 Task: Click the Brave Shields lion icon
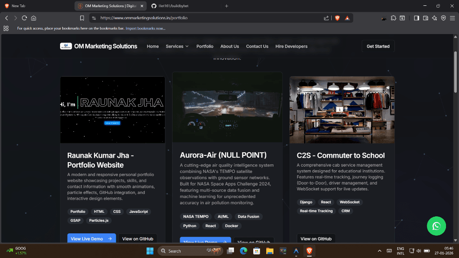pos(337,18)
